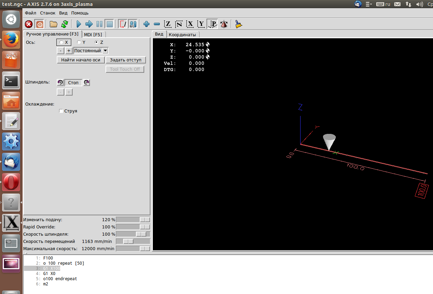The width and height of the screenshot is (433, 294).
Task: Click Найти начало оси button
Action: click(81, 60)
